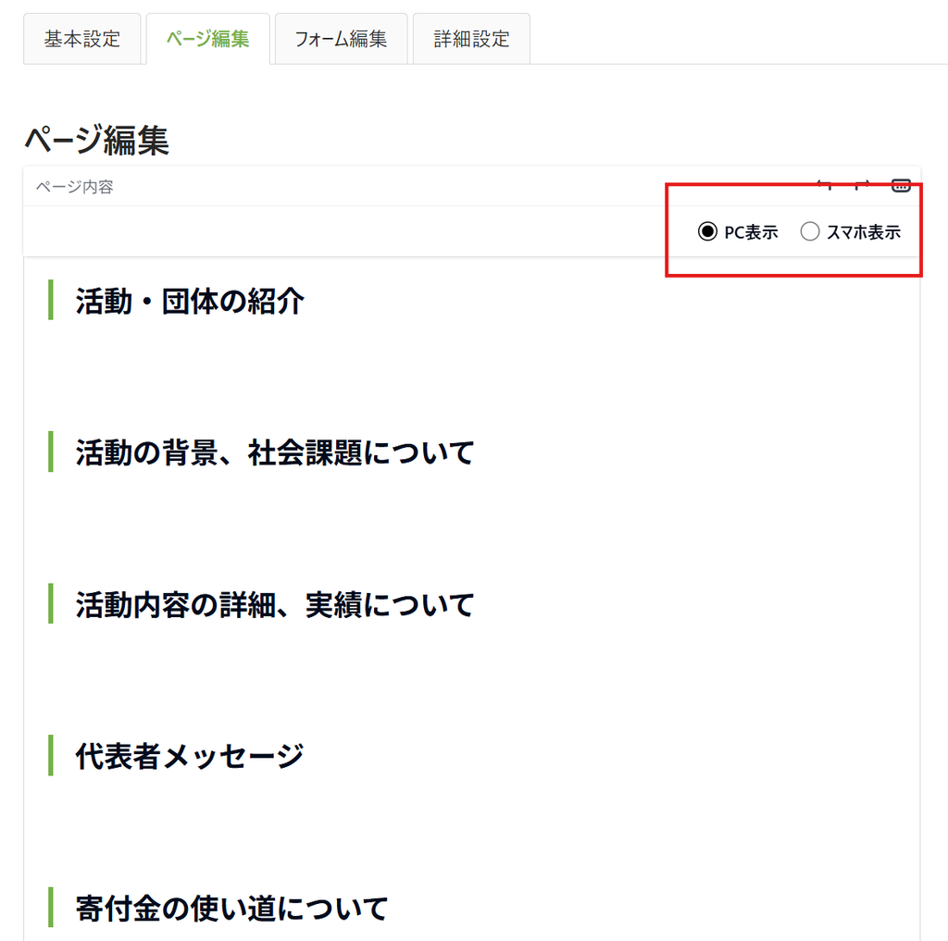Click the 寄付金の使い道について heading
The image size is (948, 941).
click(232, 909)
